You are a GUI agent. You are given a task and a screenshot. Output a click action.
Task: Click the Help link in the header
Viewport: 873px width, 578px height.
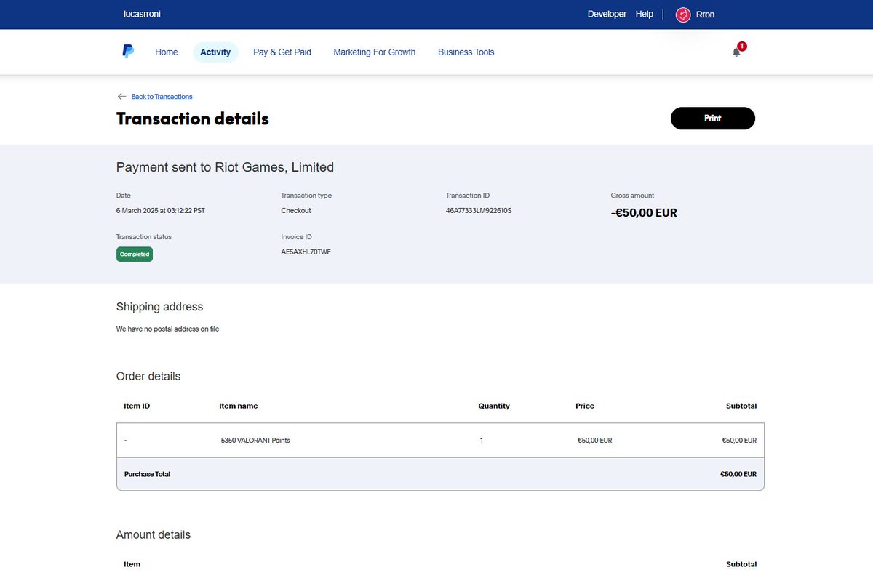pos(645,14)
